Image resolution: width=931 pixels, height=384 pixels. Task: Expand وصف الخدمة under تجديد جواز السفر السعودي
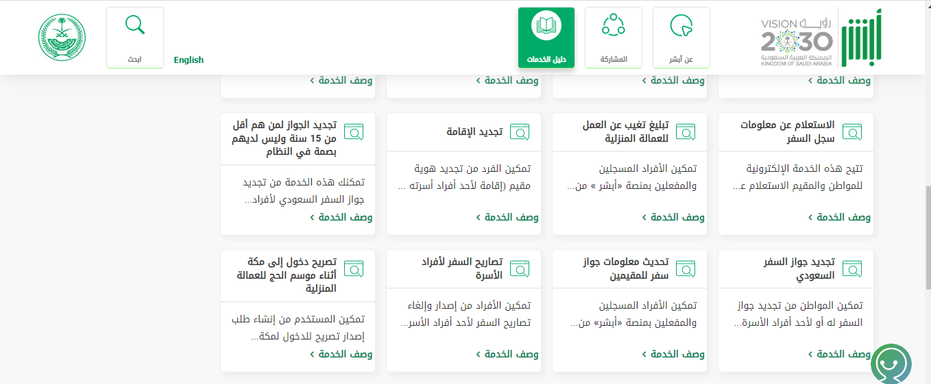click(839, 354)
